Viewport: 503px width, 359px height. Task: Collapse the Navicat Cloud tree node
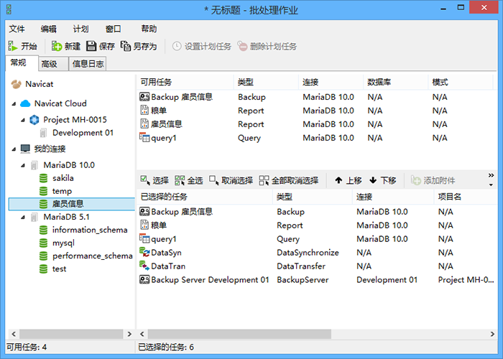pyautogui.click(x=14, y=104)
